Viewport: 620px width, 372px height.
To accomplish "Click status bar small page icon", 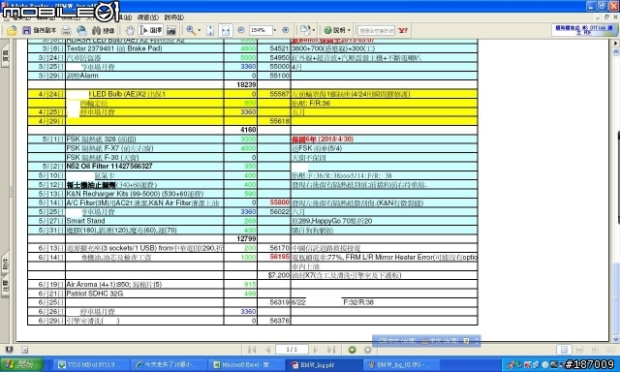I will pyautogui.click(x=24, y=350).
